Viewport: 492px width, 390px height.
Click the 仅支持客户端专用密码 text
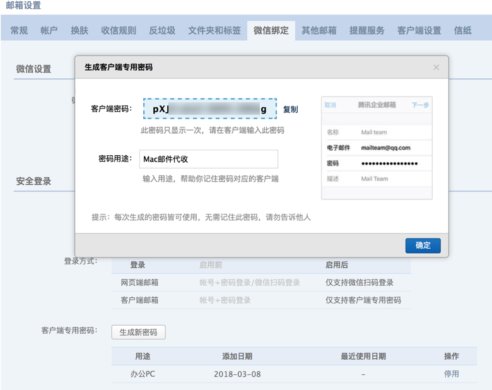pos(363,300)
